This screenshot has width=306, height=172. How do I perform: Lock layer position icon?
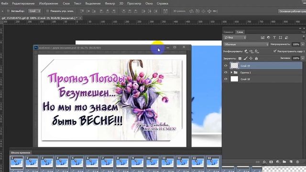[251, 58]
